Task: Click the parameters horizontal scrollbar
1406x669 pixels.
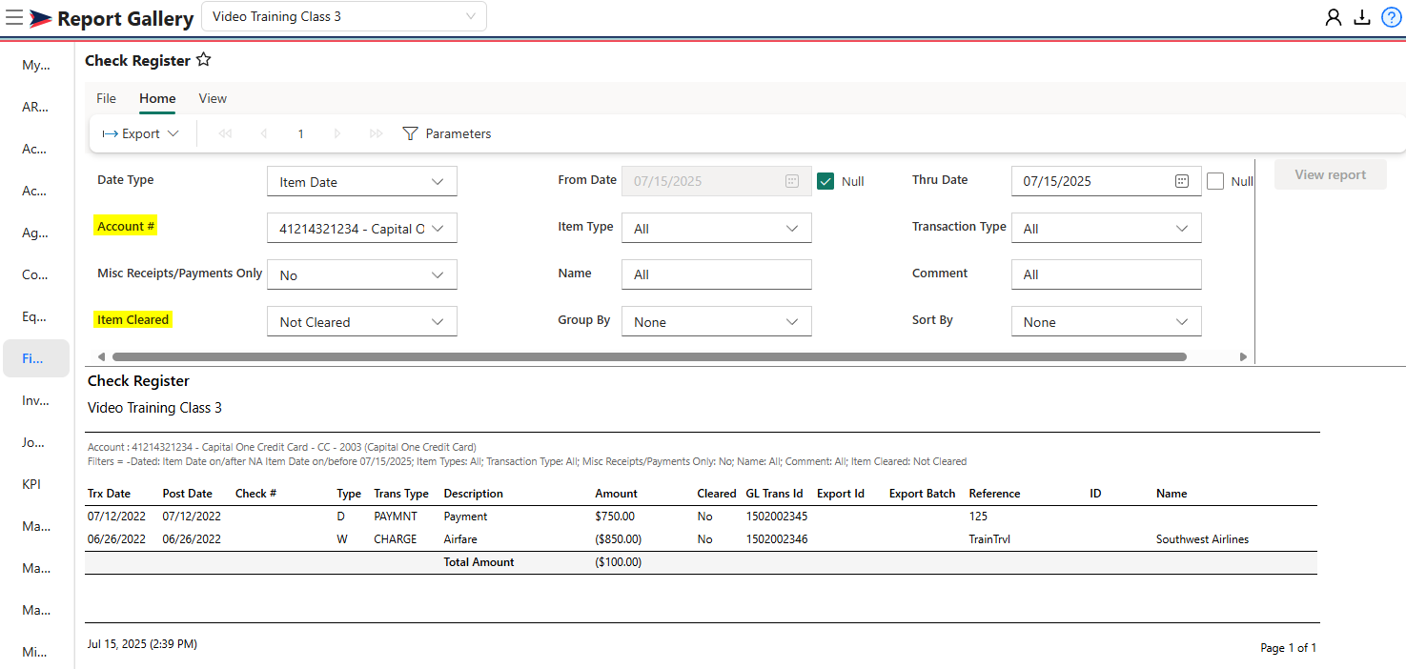Action: tap(649, 356)
